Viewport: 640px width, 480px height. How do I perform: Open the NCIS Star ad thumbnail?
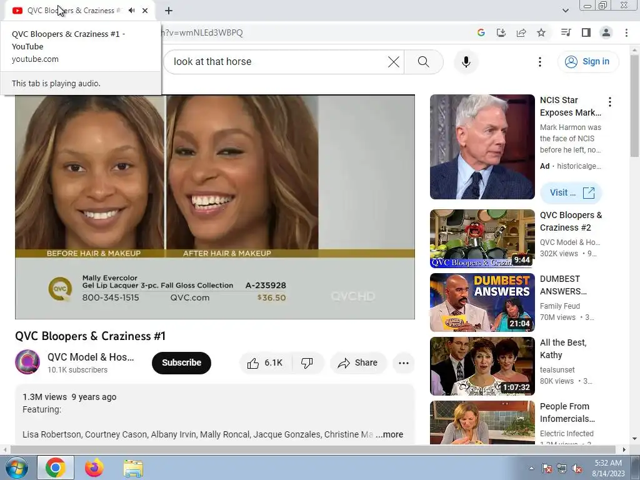coord(482,147)
